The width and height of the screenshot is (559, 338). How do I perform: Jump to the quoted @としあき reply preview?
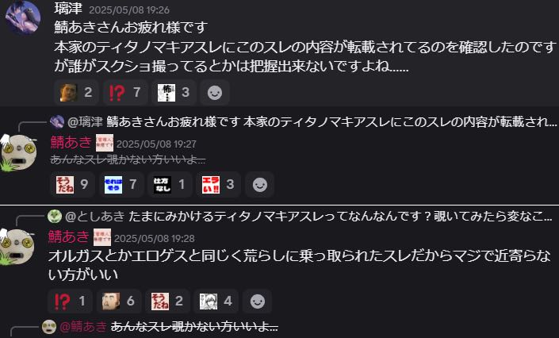tap(300, 217)
